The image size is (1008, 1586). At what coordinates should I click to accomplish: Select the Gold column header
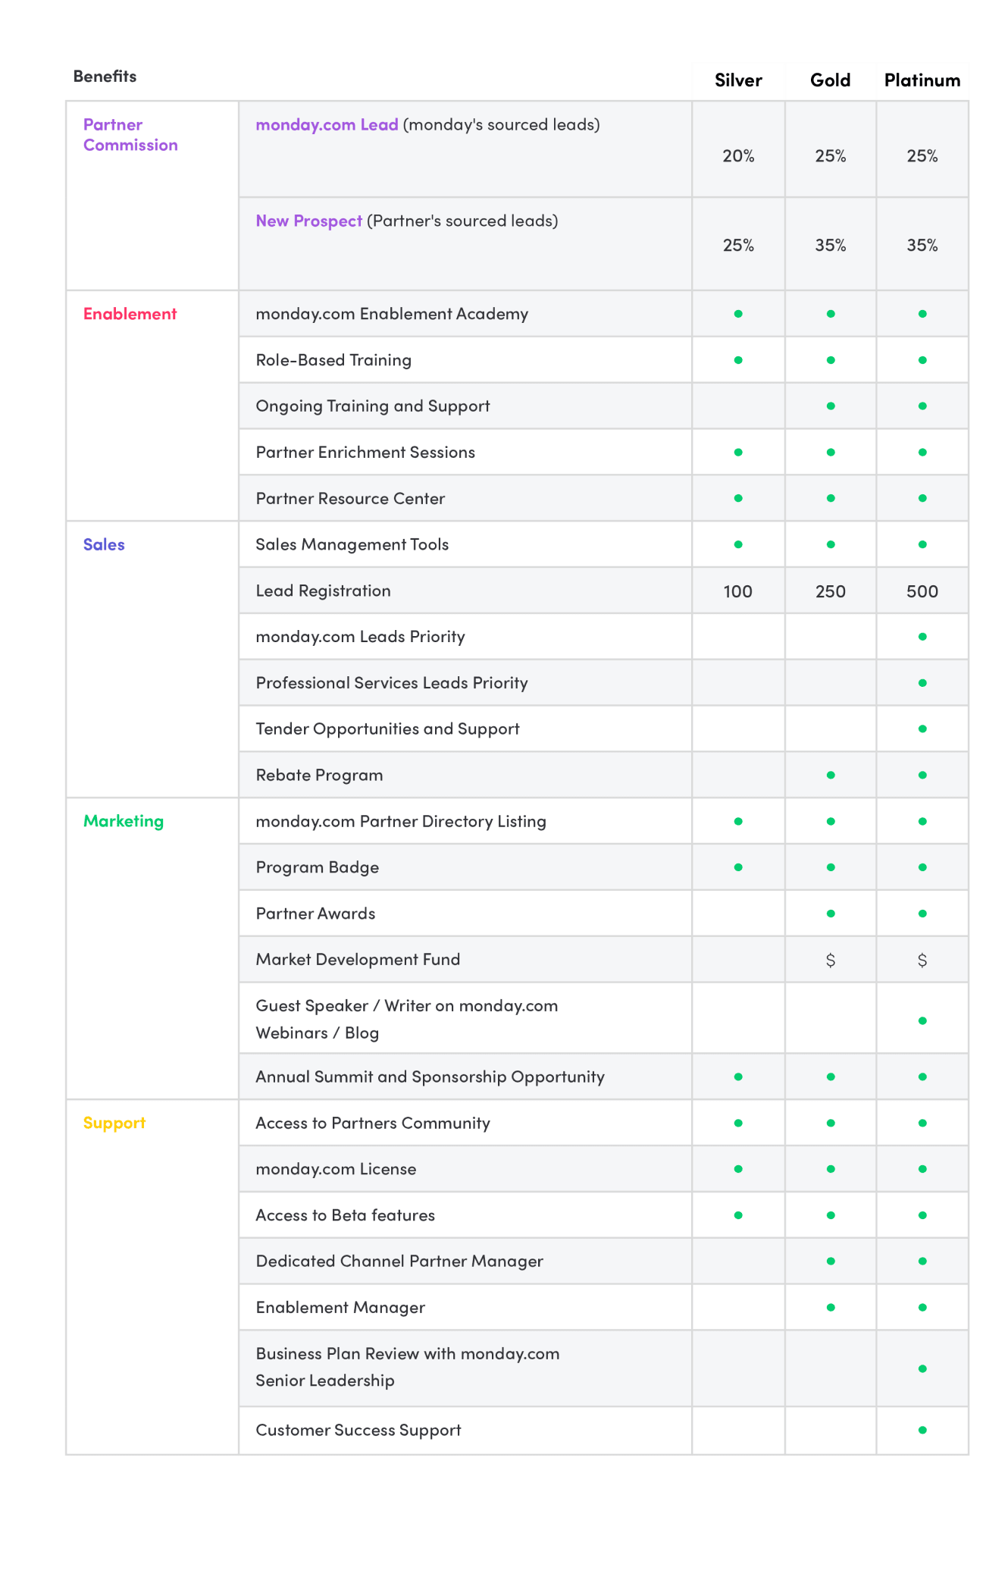(x=831, y=80)
